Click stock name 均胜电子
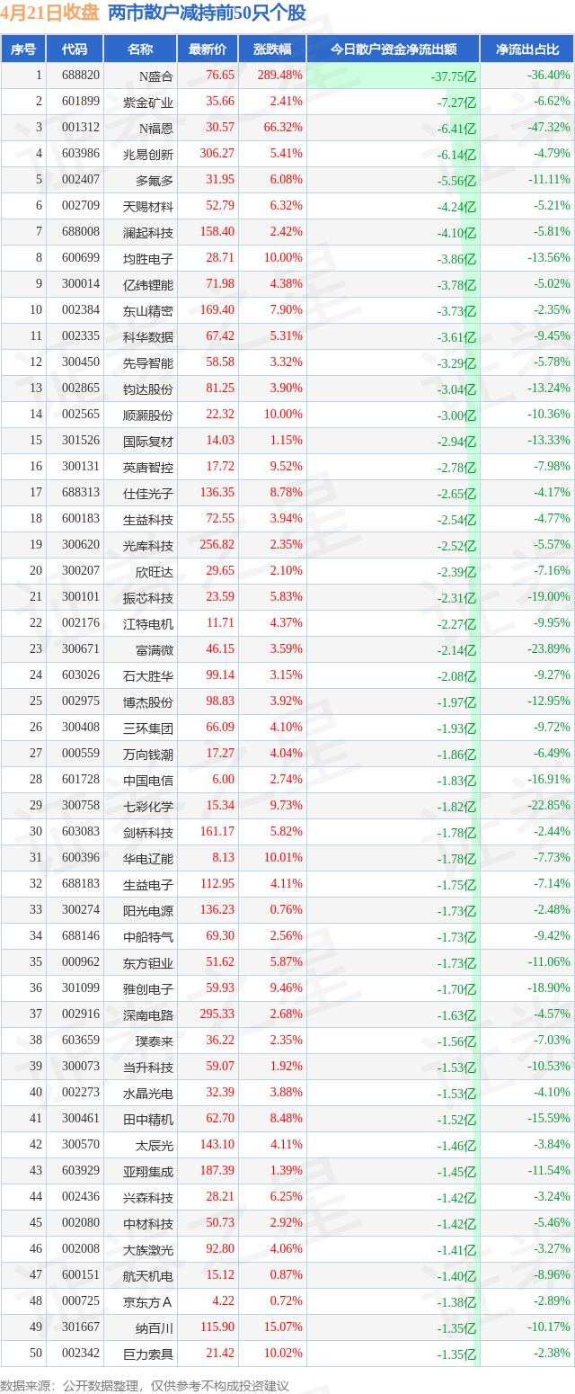This screenshot has height=1394, width=575. point(148,258)
